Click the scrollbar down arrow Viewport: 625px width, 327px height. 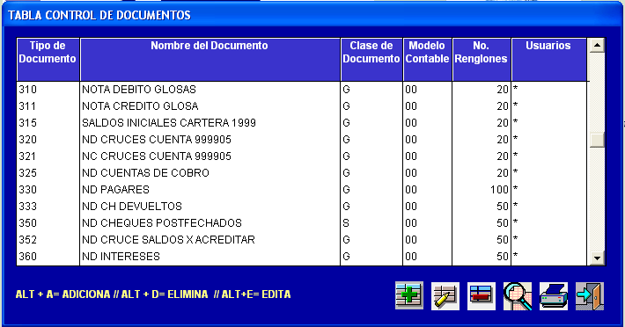[597, 258]
